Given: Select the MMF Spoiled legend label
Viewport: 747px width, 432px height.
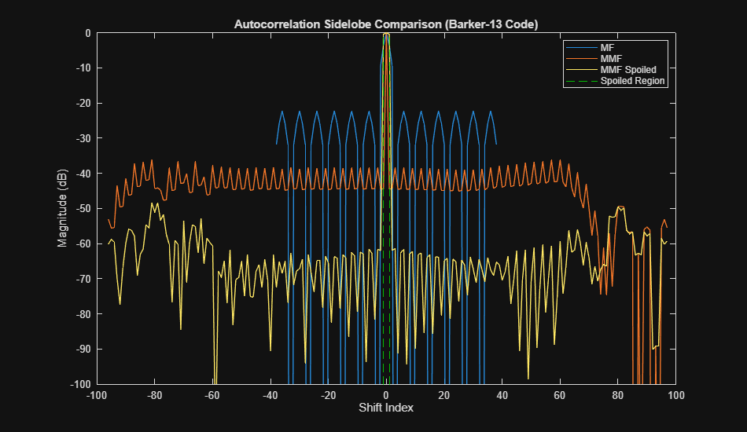Looking at the screenshot, I should 628,70.
